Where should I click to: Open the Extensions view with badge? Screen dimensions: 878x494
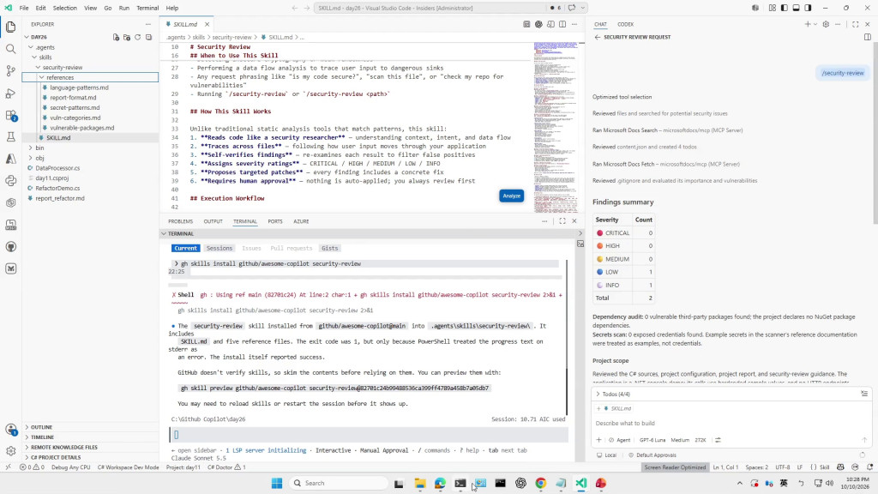coord(10,115)
